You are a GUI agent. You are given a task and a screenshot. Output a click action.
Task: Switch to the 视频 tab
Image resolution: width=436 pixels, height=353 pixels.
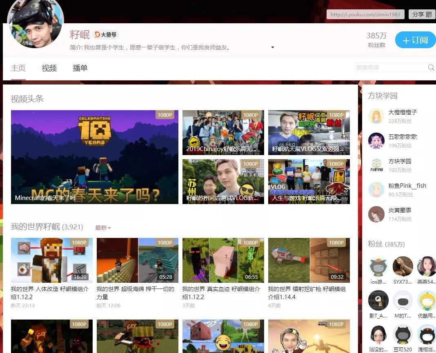click(x=49, y=68)
